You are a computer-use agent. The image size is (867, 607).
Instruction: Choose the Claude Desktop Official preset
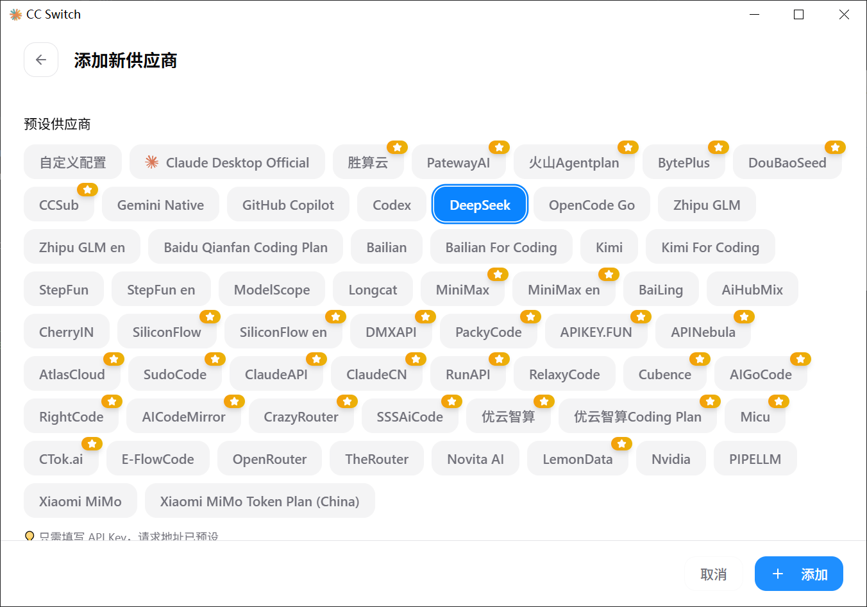[x=227, y=162]
